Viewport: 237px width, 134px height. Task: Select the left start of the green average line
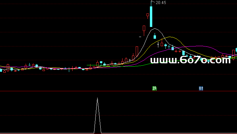pyautogui.click(x=87, y=65)
